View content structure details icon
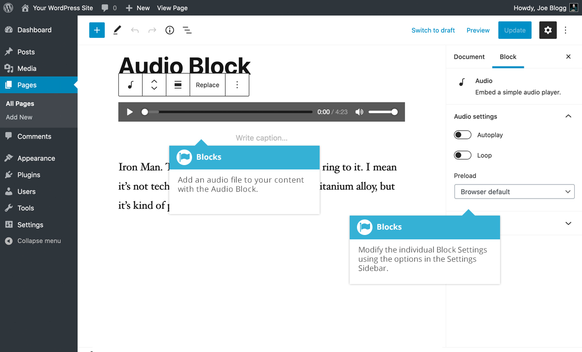Image resolution: width=582 pixels, height=352 pixels. 169,30
